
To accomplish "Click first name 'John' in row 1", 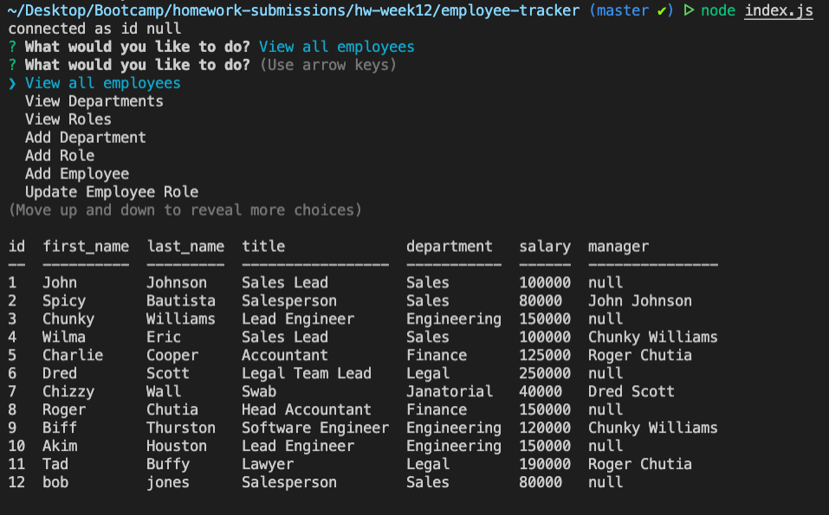I will coord(60,282).
